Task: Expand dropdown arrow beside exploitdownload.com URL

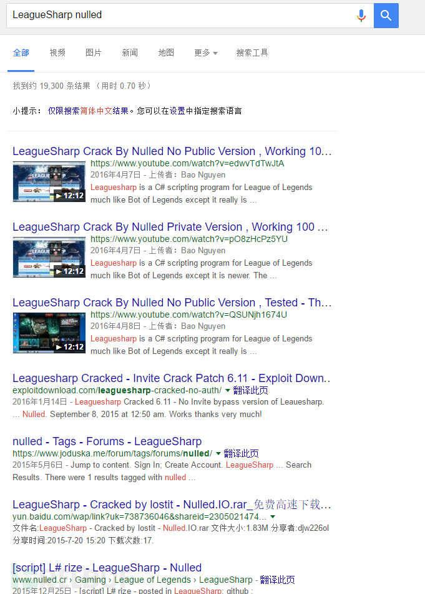Action: (x=228, y=390)
